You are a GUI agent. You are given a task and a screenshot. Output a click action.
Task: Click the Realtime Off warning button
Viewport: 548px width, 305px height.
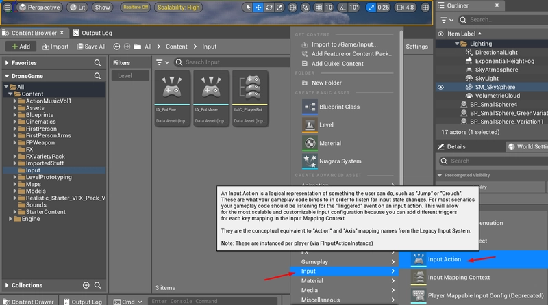(x=136, y=8)
